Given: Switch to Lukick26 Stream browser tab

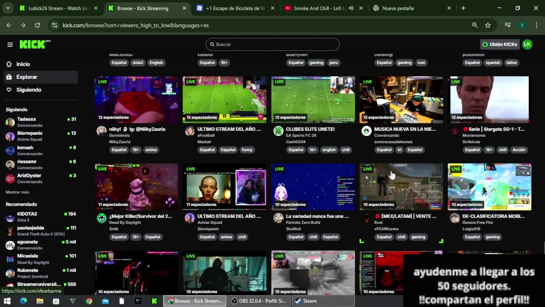Looking at the screenshot, I should (58, 8).
